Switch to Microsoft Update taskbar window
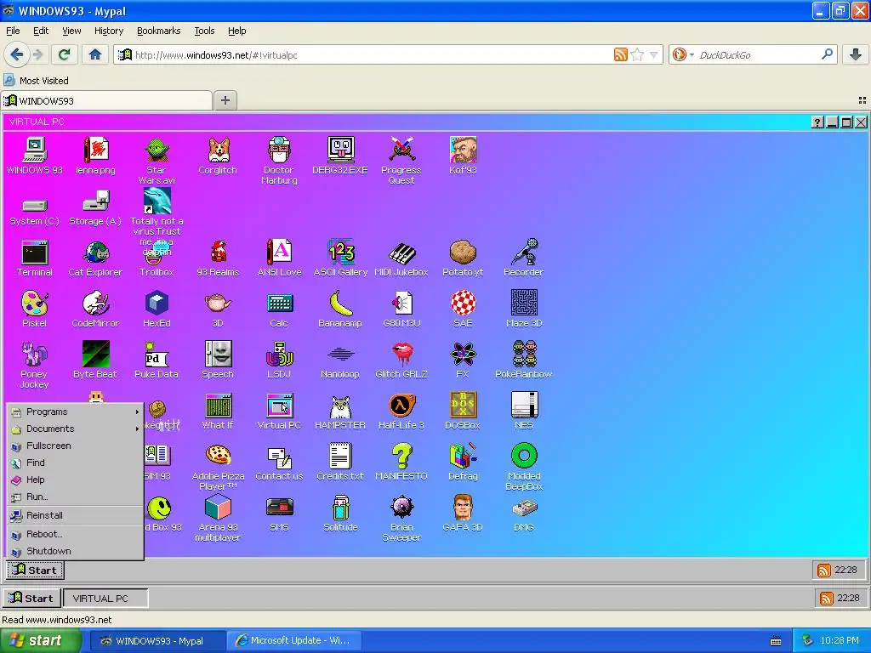Viewport: 871px width, 653px height. 293,640
